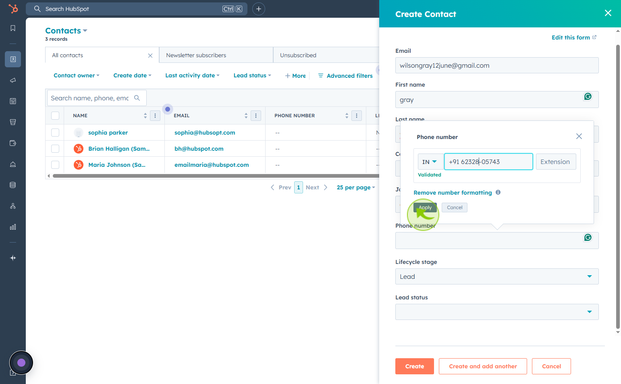Open the Contact owner filter dropdown
This screenshot has width=621, height=384.
click(x=76, y=75)
